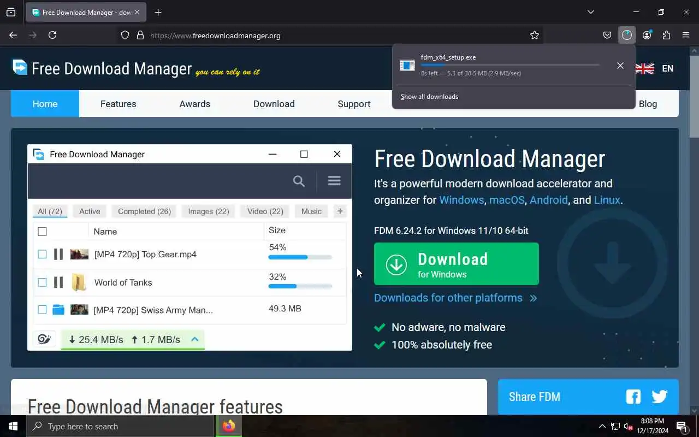Tick the select-all checkbox in Name header
Screen dimensions: 699x437
(x=42, y=232)
